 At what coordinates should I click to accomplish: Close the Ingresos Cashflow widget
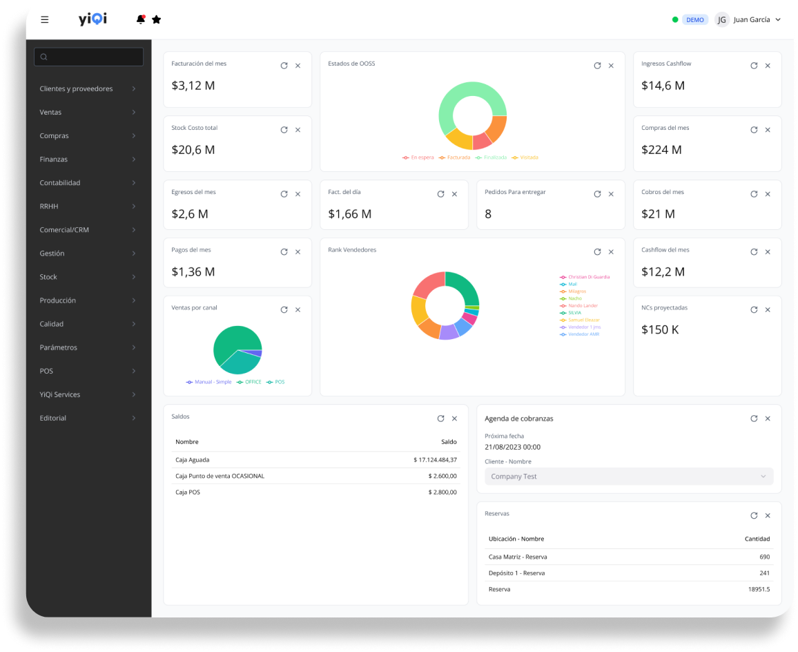pos(768,66)
